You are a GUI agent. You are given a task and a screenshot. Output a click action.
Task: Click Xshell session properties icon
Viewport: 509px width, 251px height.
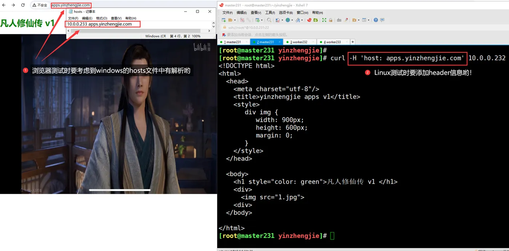click(x=257, y=20)
